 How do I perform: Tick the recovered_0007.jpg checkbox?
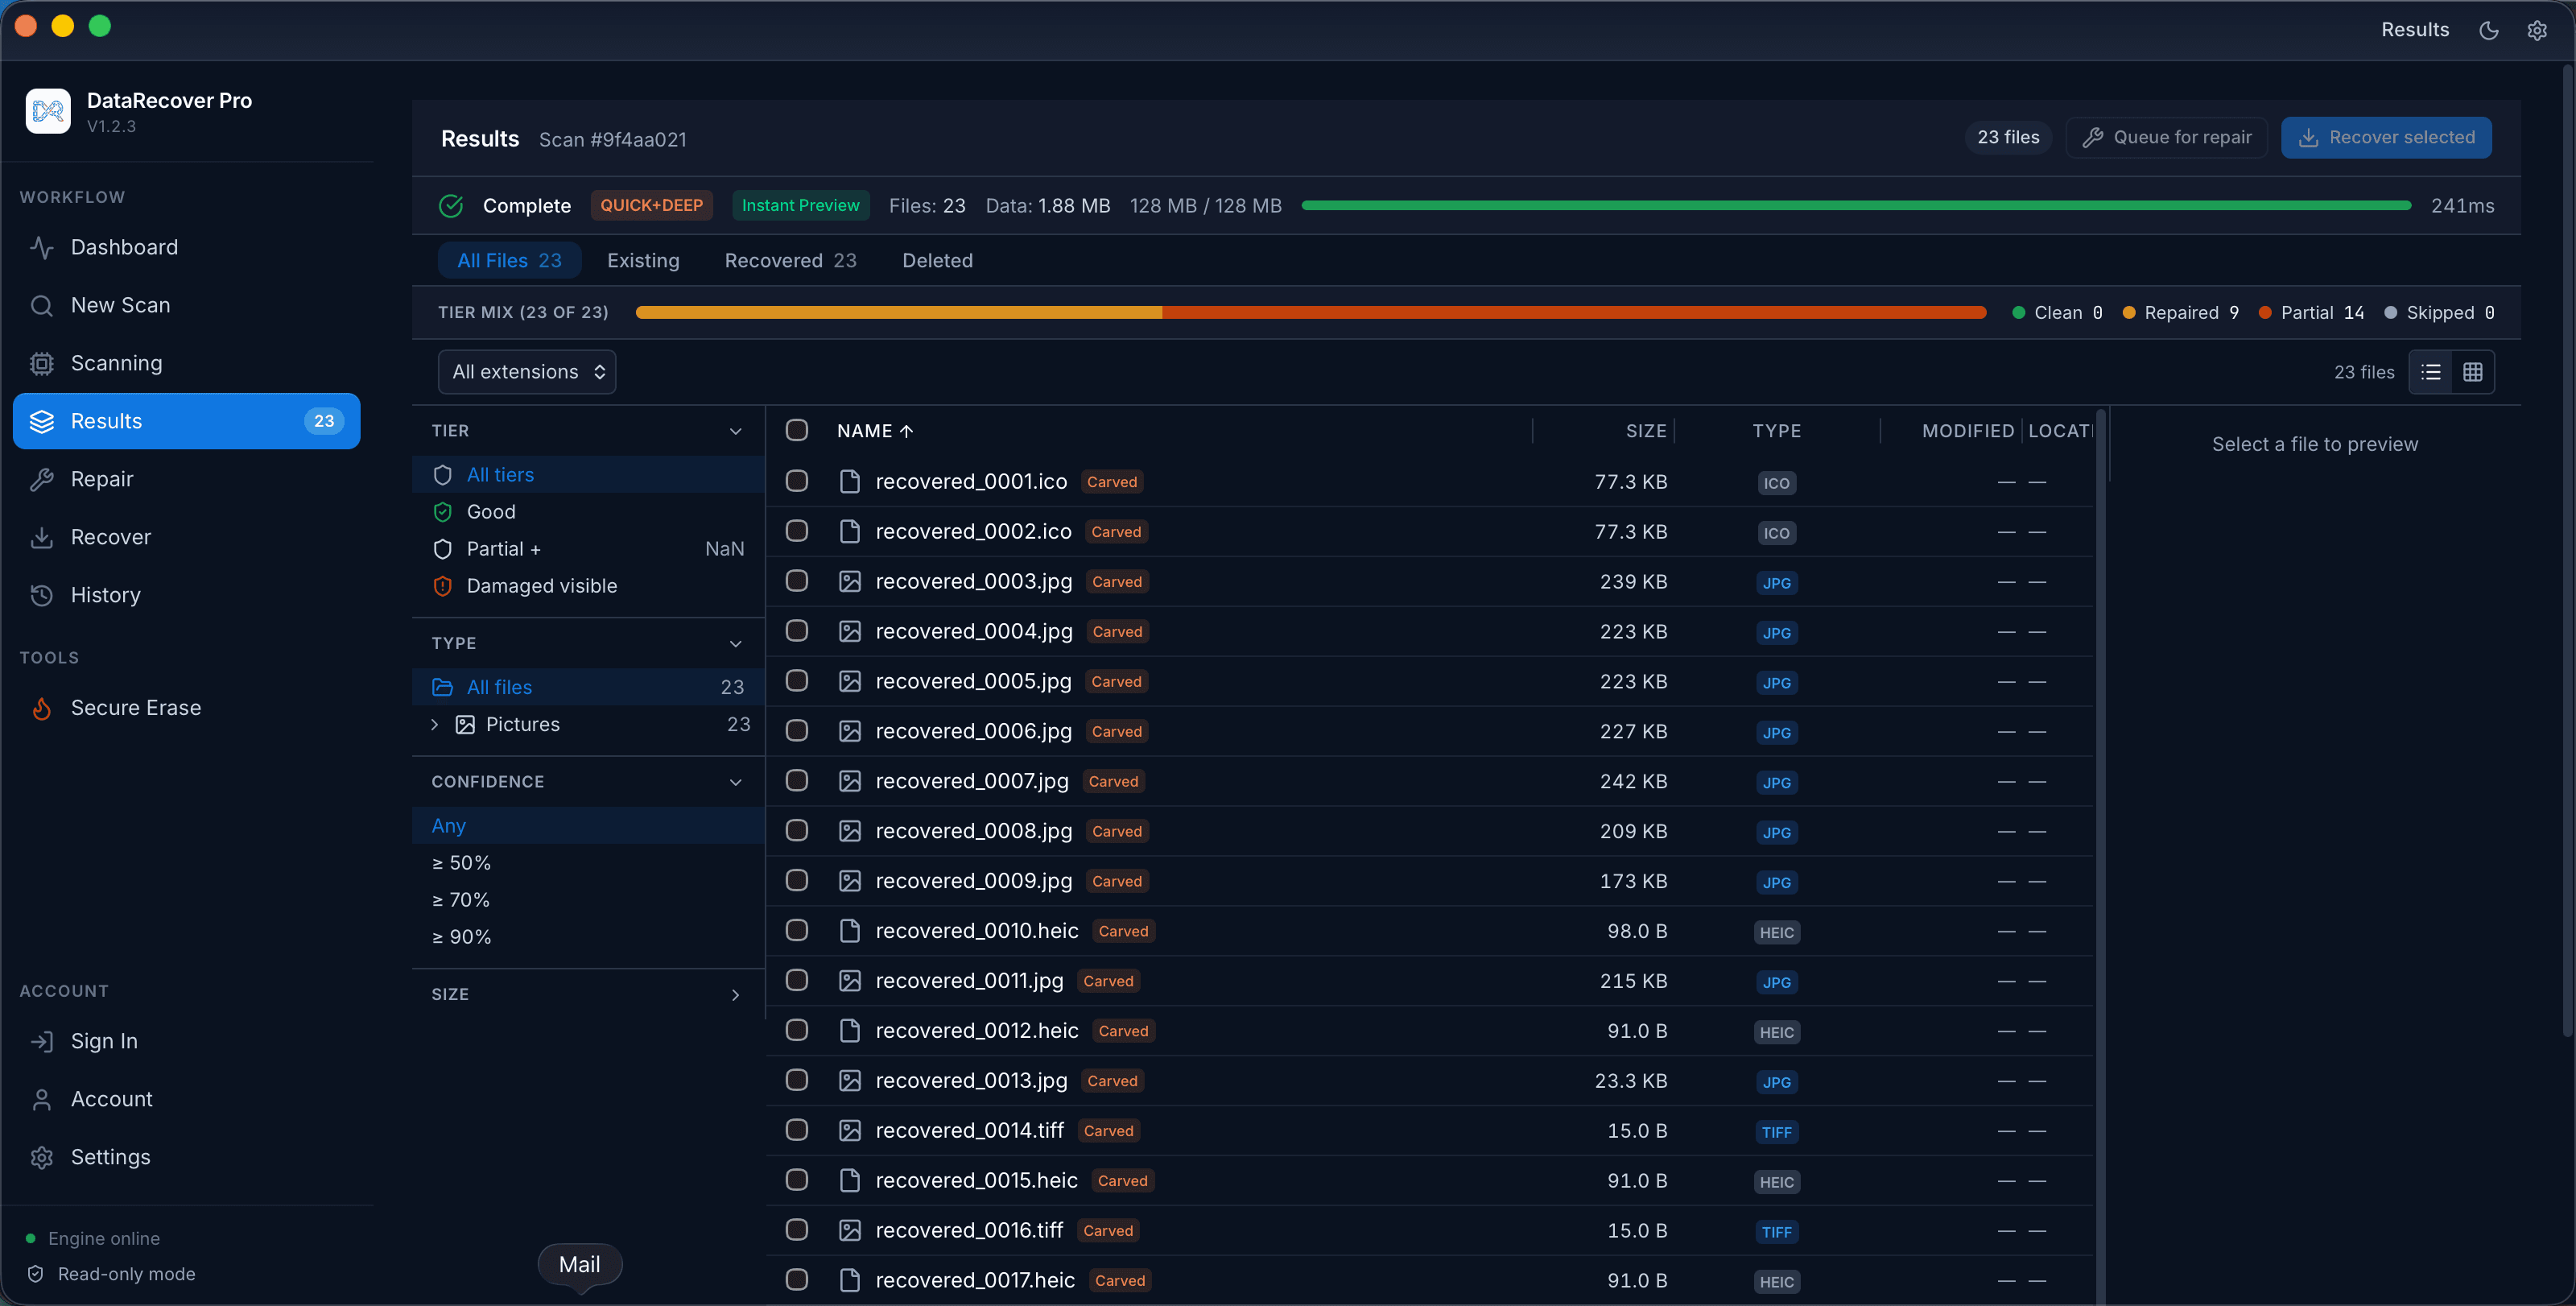(x=797, y=781)
